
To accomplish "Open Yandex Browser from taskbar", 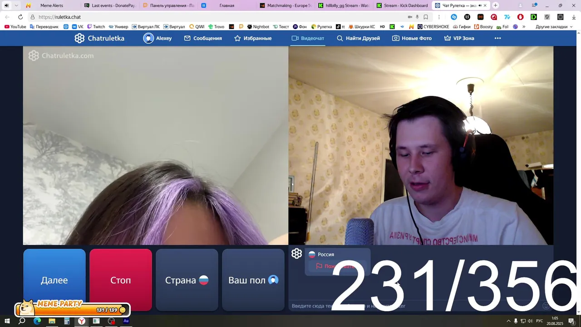I will coord(81,321).
